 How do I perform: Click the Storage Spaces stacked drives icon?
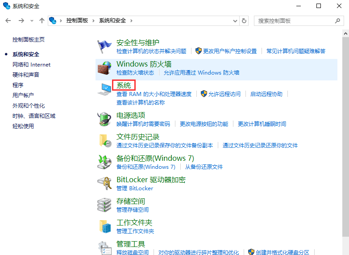(104, 205)
